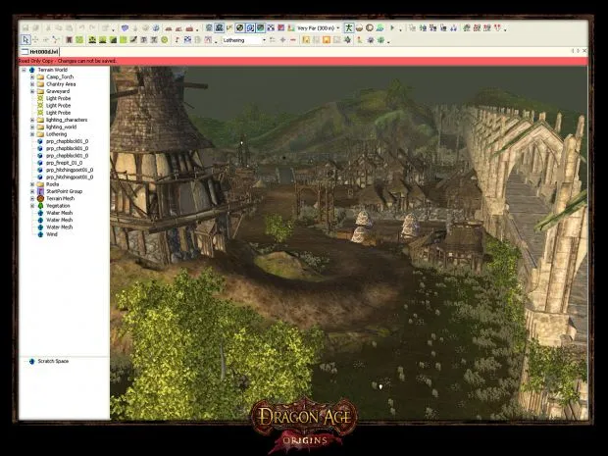Click the Terrain World globe icon
The width and height of the screenshot is (608, 456).
[32, 71]
